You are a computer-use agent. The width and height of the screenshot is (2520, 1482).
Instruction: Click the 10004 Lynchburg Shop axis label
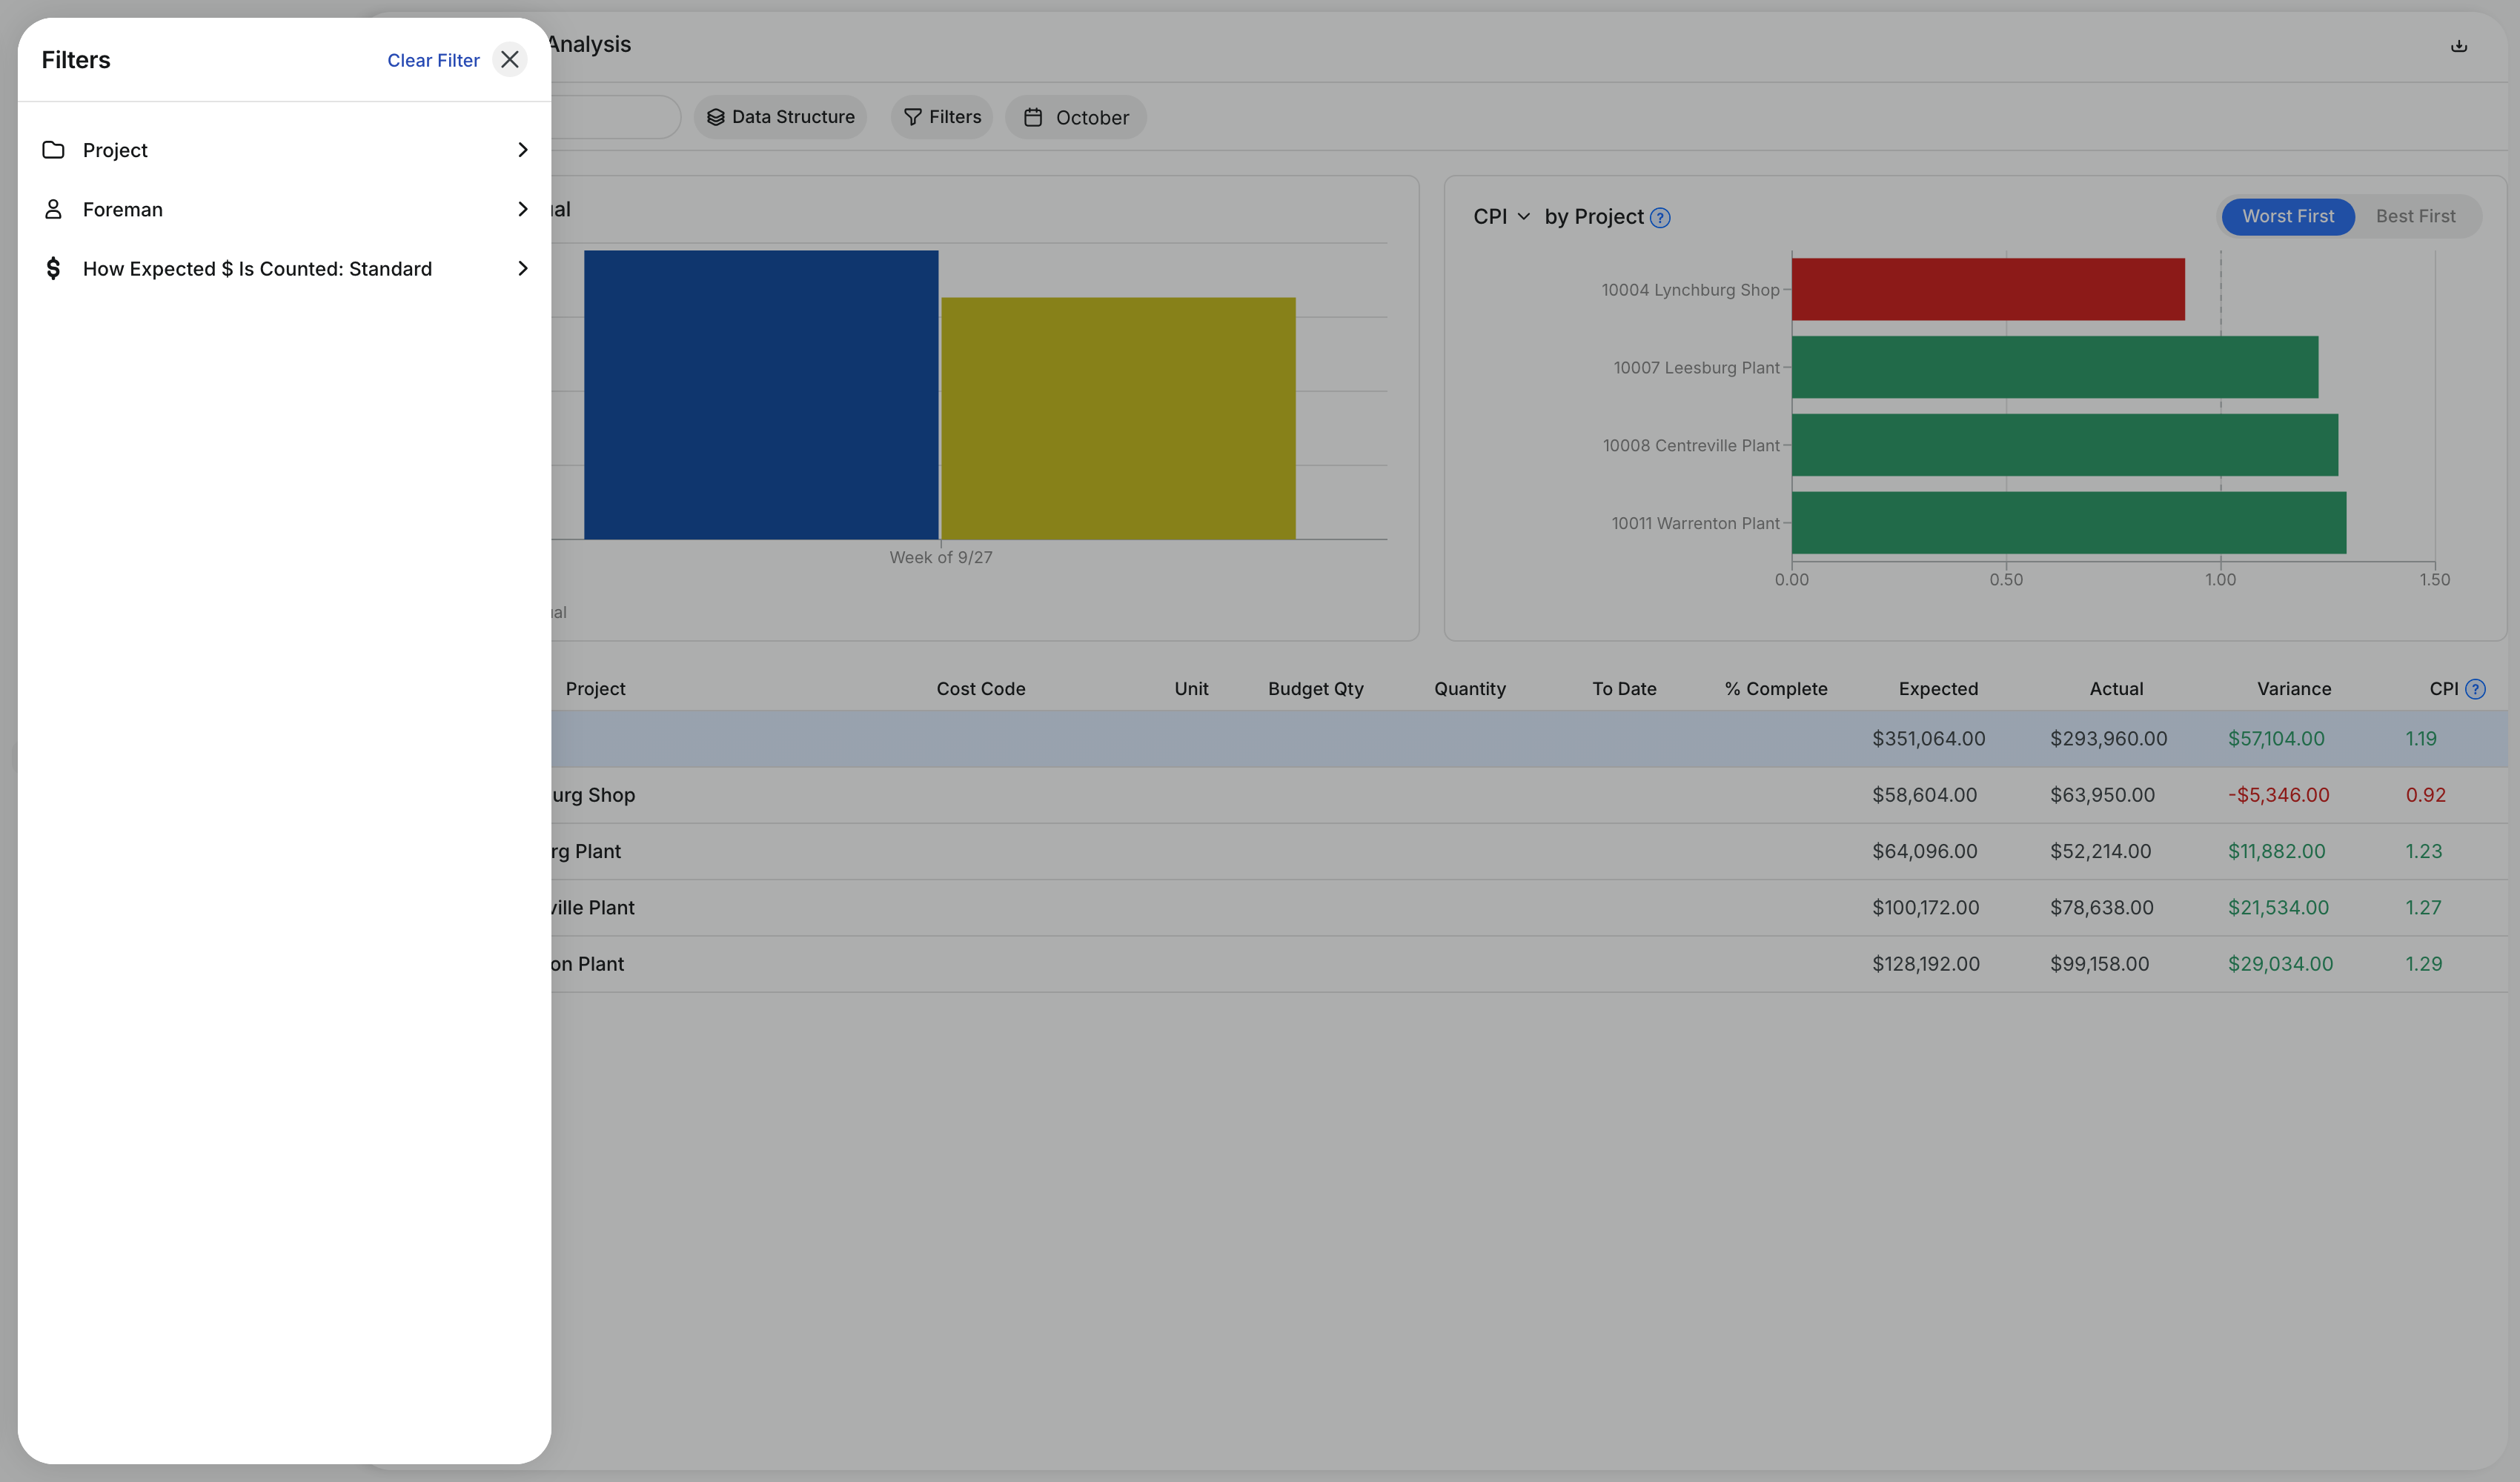(1690, 290)
